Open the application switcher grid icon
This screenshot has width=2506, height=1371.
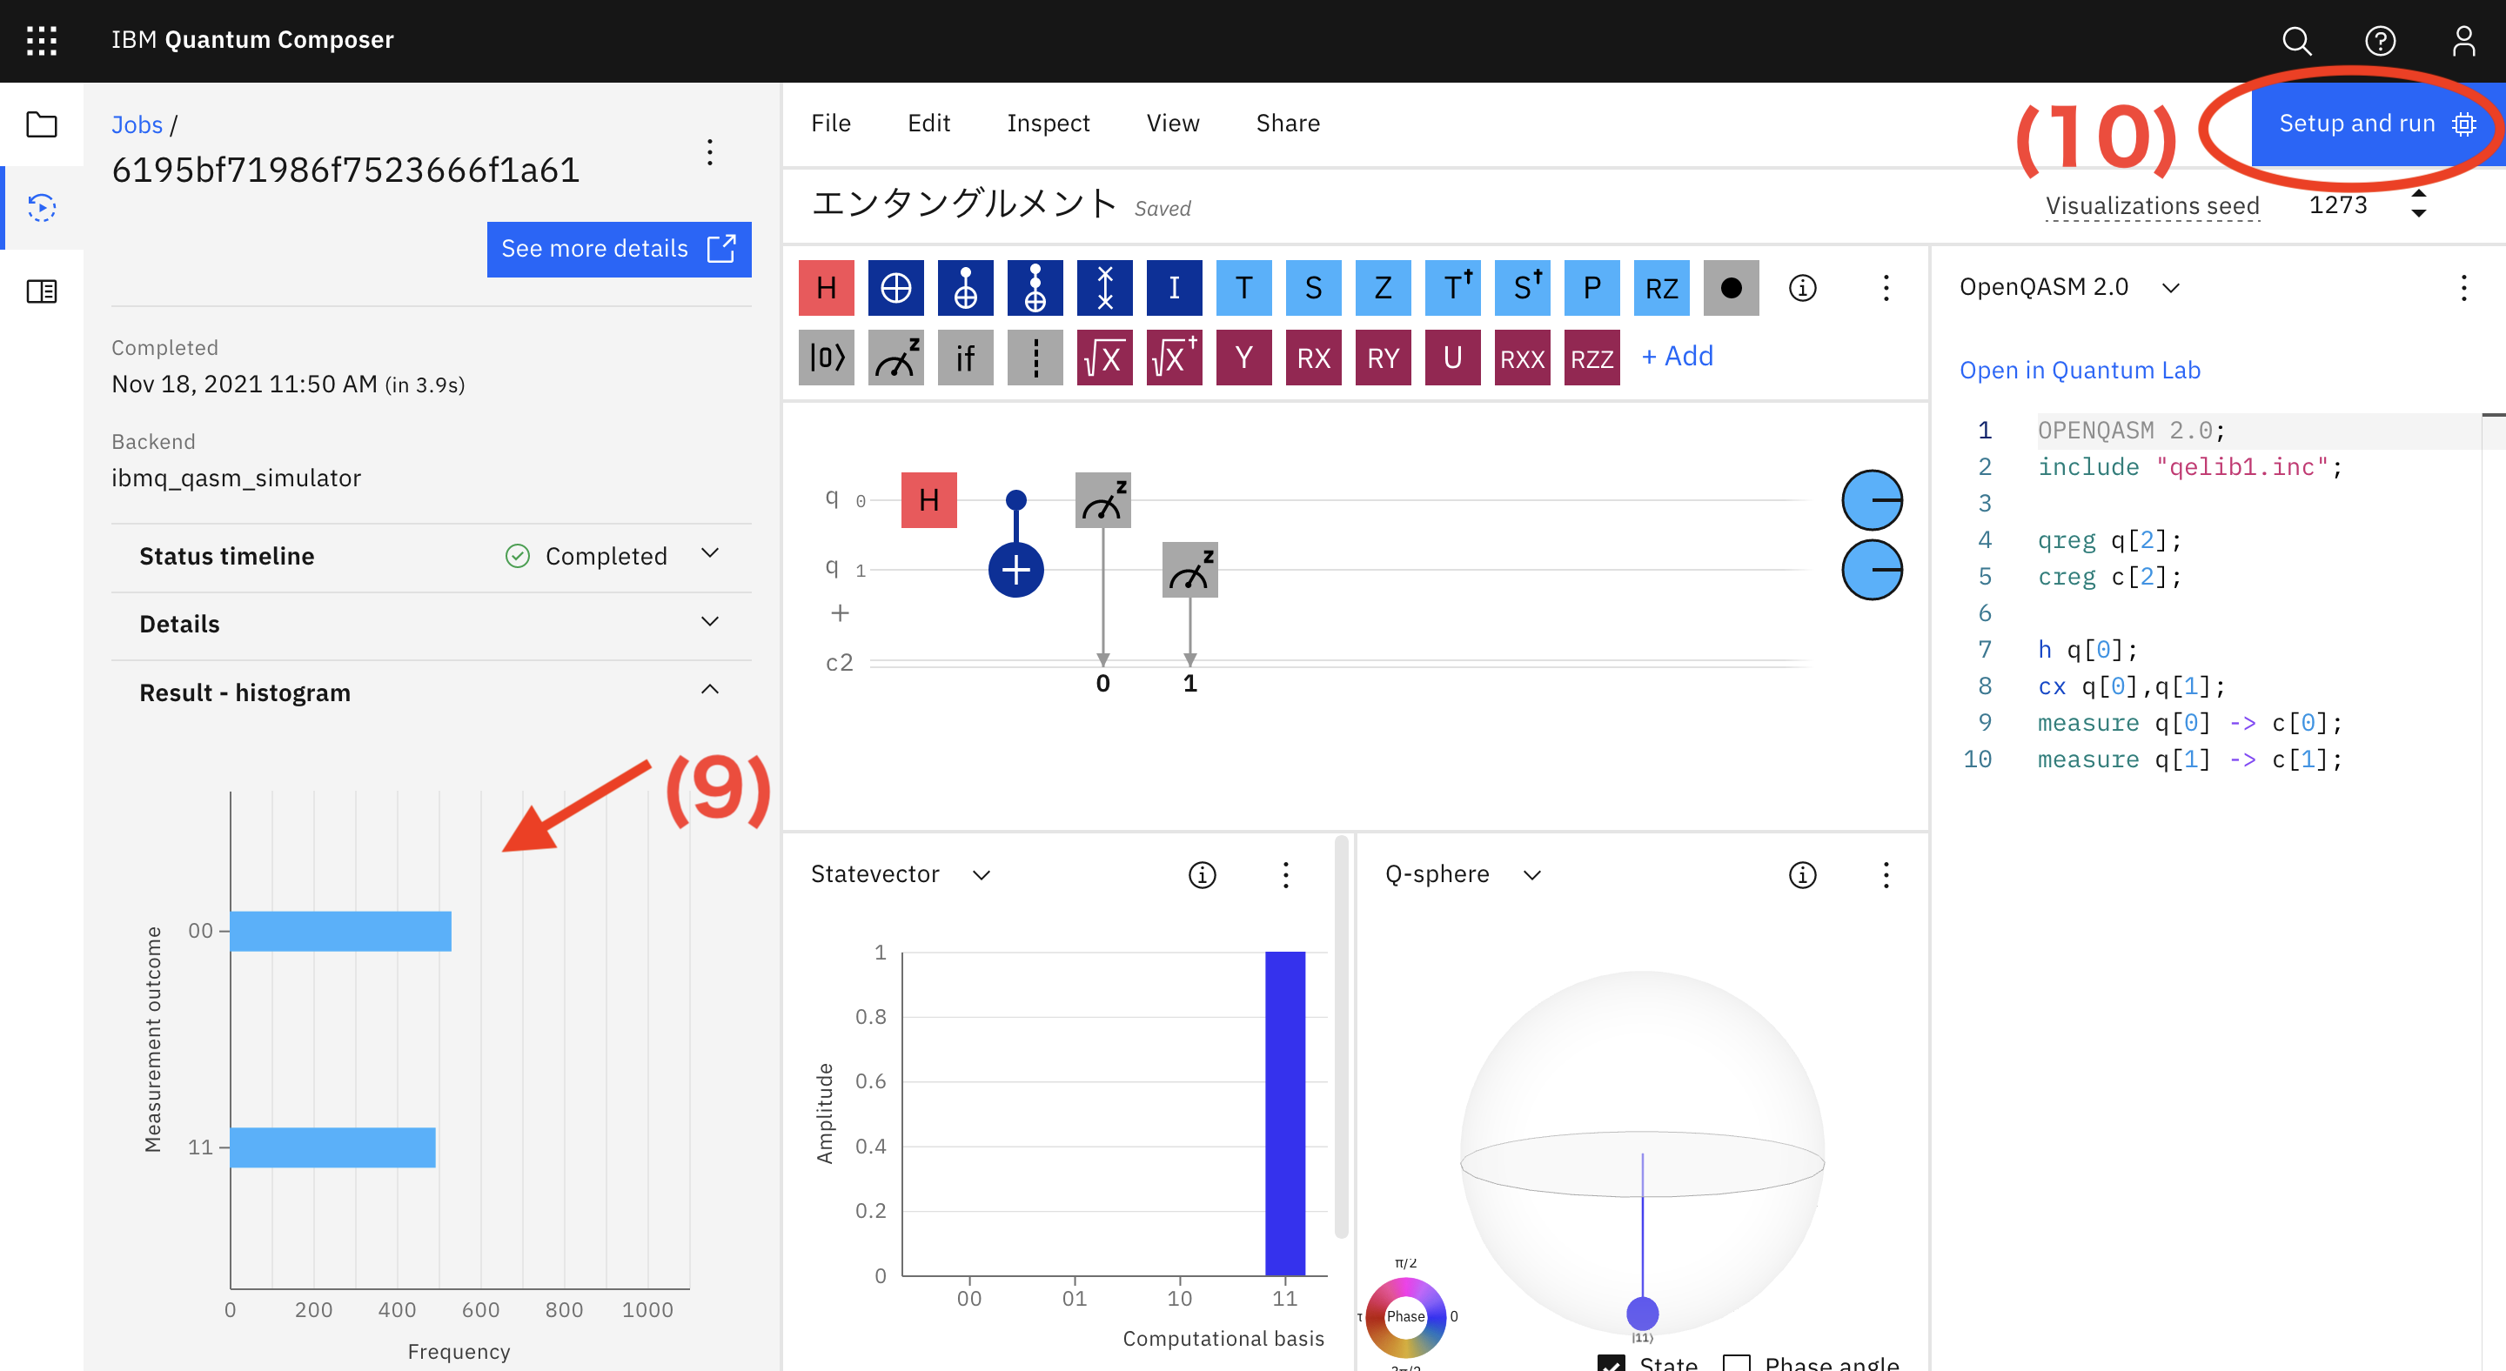point(42,40)
